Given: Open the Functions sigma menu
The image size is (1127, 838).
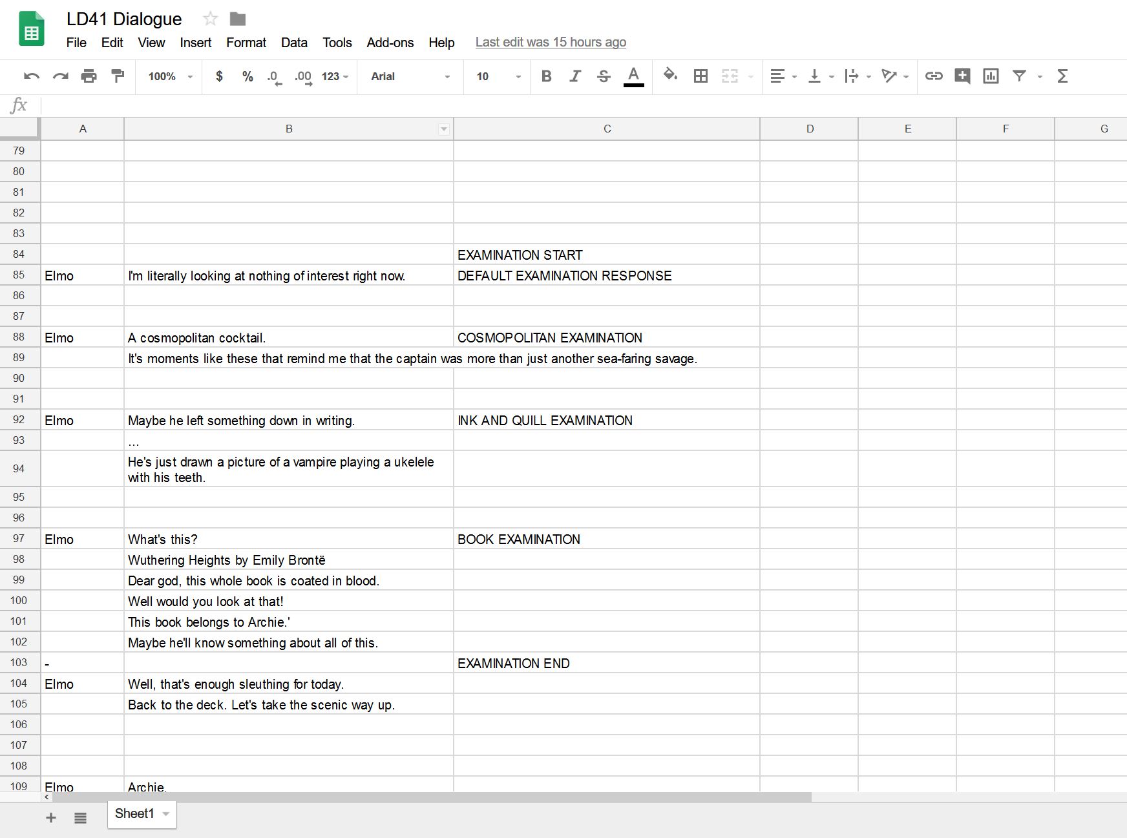Looking at the screenshot, I should click(x=1062, y=76).
